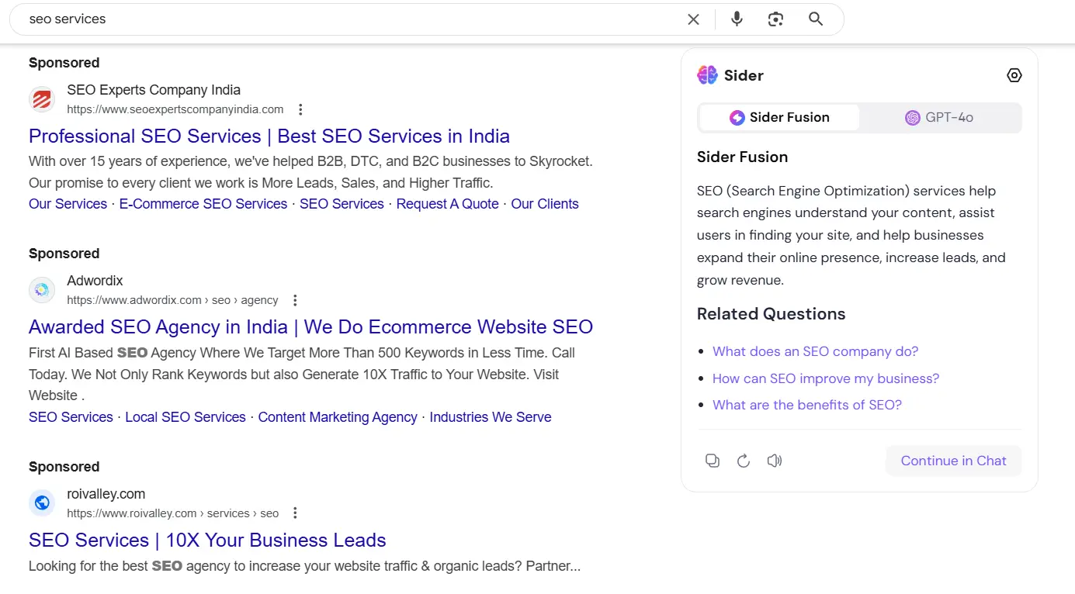Open the Request A Quote sitelink

click(x=448, y=204)
